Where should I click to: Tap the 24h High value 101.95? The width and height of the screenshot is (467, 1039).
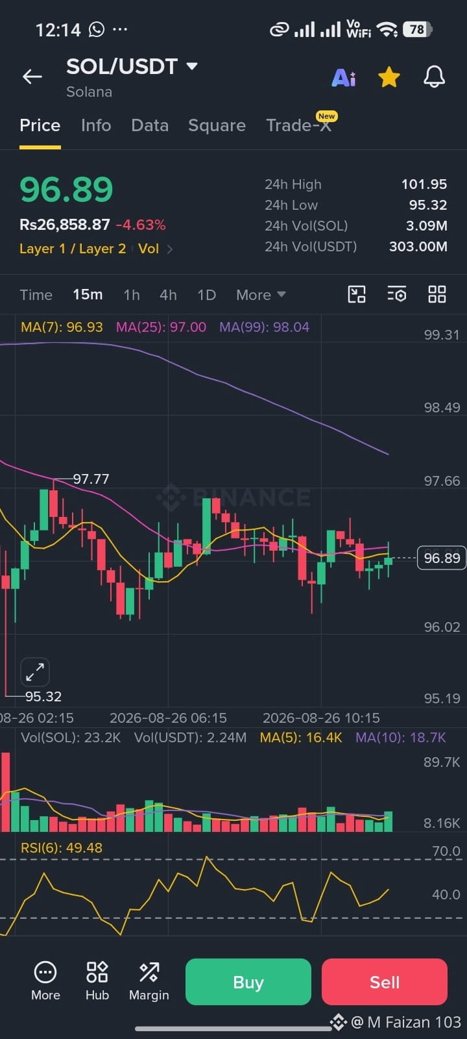click(424, 184)
